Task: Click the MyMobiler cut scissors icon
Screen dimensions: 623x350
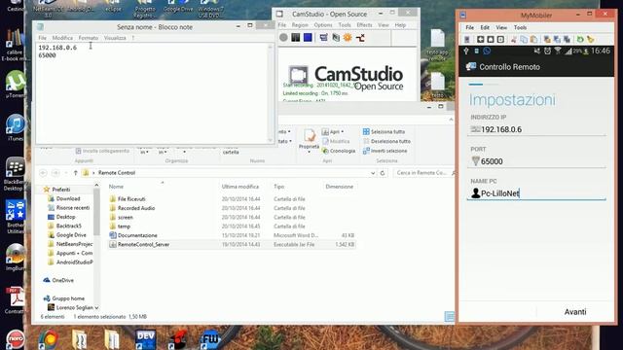Action: pos(514,39)
